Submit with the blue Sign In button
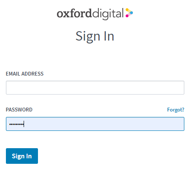The image size is (189, 179). click(22, 156)
